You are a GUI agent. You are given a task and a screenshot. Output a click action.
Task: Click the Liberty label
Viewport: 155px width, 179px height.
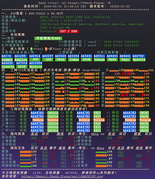click(x=8, y=67)
